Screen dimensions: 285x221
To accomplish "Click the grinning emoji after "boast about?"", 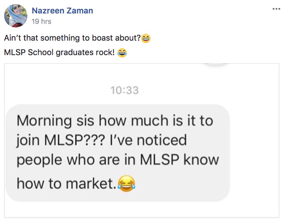I will pos(146,38).
